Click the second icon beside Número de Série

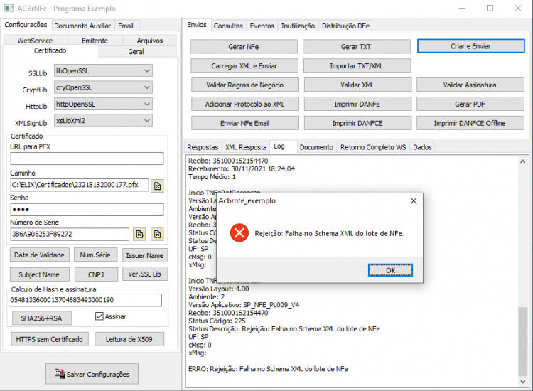pos(157,234)
